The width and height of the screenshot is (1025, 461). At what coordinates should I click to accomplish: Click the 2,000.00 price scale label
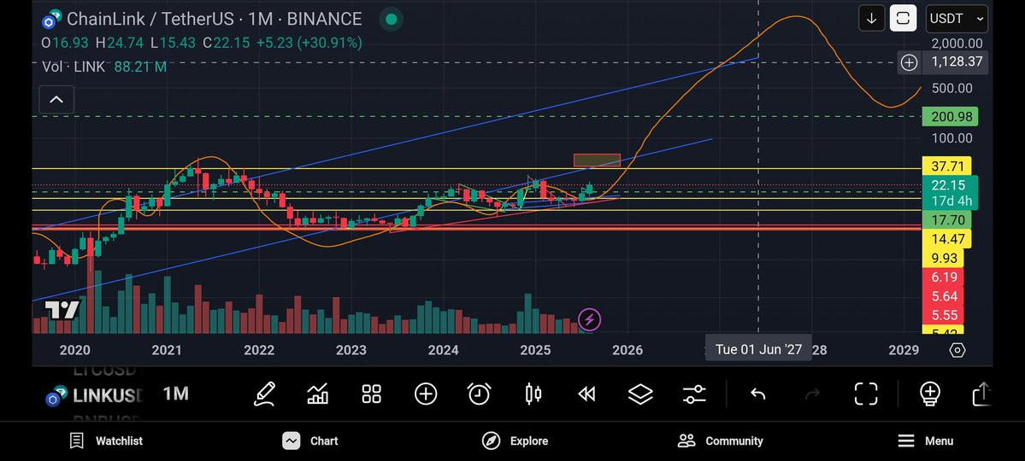(957, 44)
